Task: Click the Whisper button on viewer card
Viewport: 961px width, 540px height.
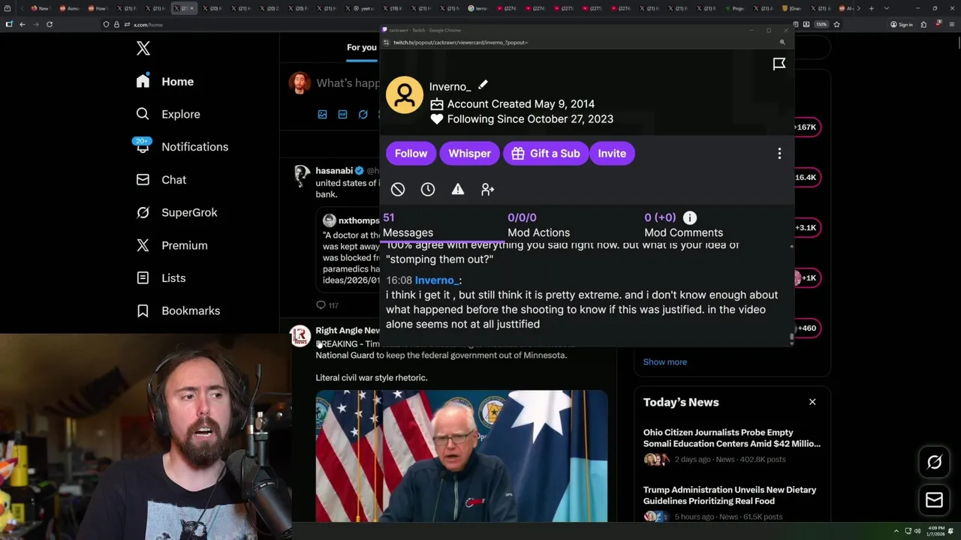Action: 469,153
